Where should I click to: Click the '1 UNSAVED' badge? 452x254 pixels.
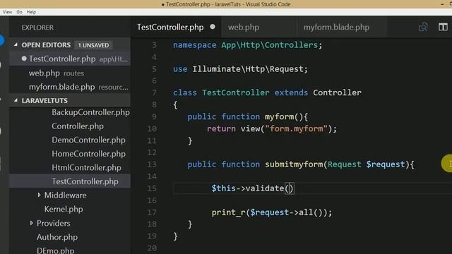[x=93, y=45]
